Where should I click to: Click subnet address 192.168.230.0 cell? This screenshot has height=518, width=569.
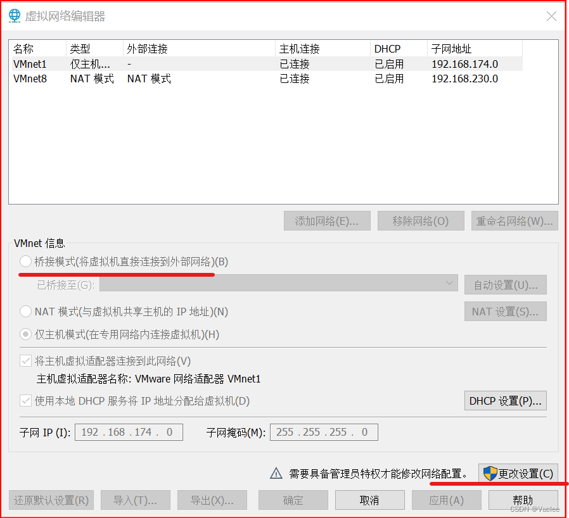pos(464,79)
